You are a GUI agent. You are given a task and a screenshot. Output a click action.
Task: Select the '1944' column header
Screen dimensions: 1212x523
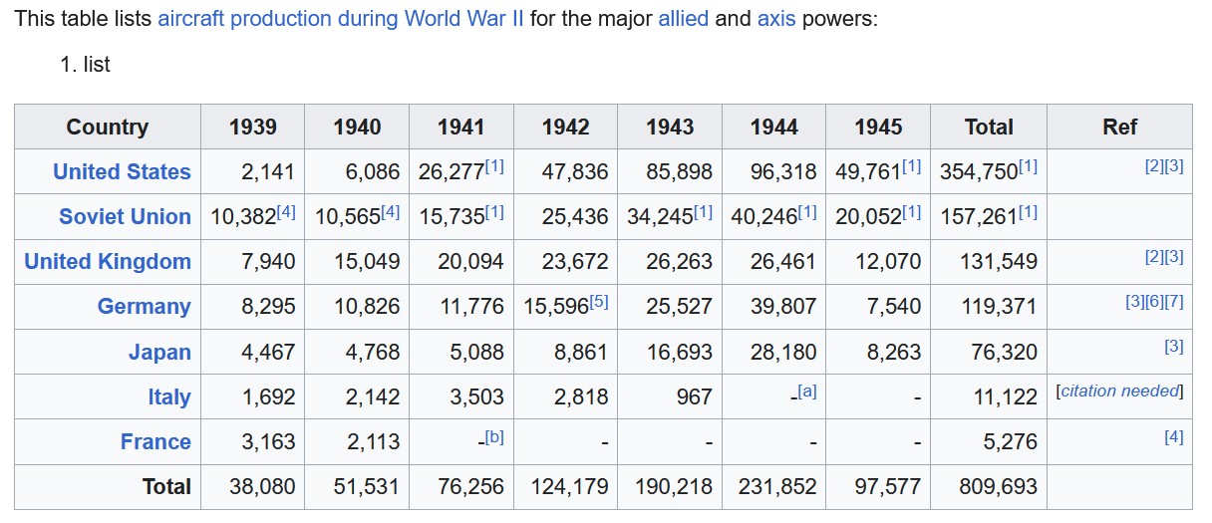point(773,127)
